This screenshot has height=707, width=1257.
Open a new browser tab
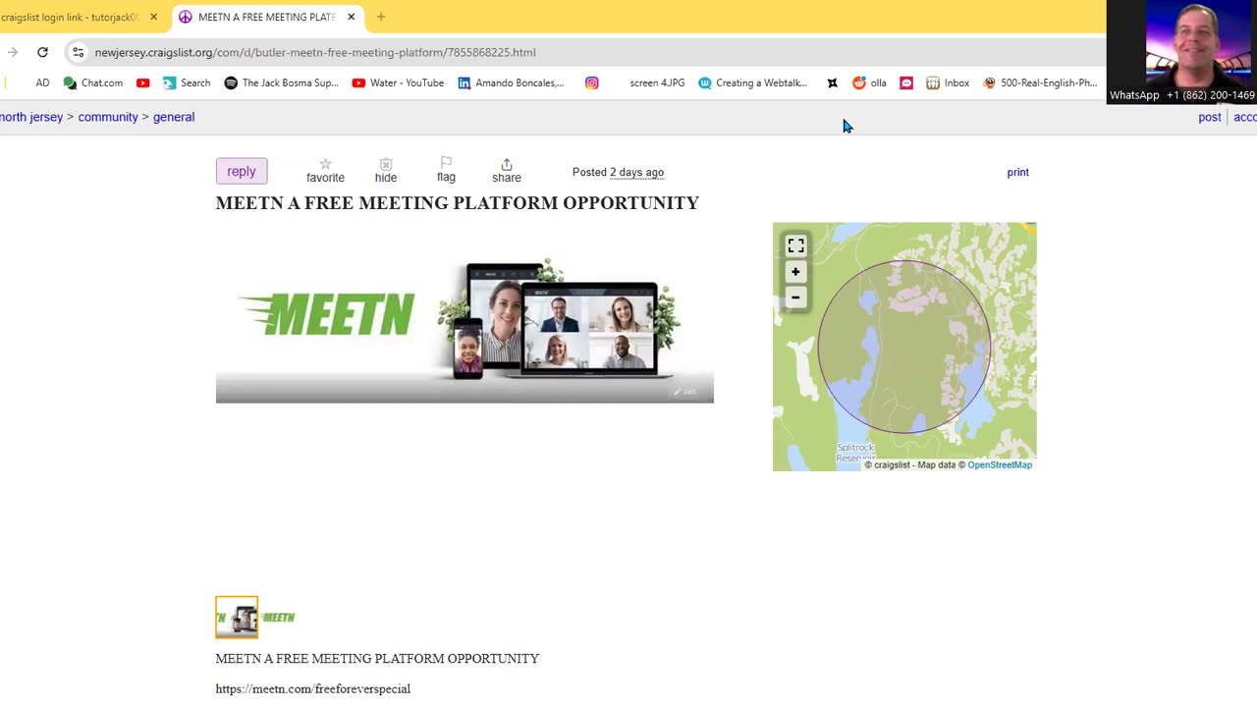(x=381, y=17)
